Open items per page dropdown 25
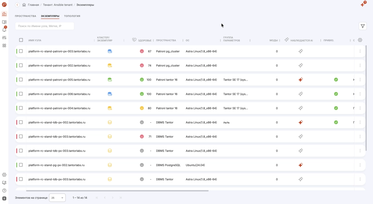Image resolution: width=373 pixels, height=204 pixels. 57,198
